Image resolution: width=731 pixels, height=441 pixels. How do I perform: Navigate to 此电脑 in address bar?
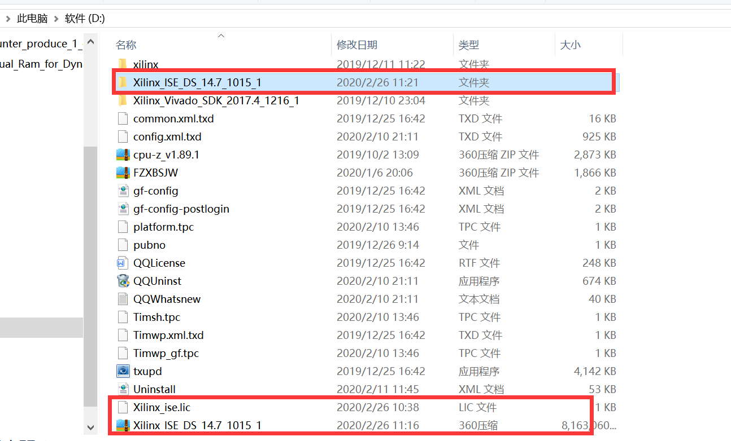pos(32,19)
